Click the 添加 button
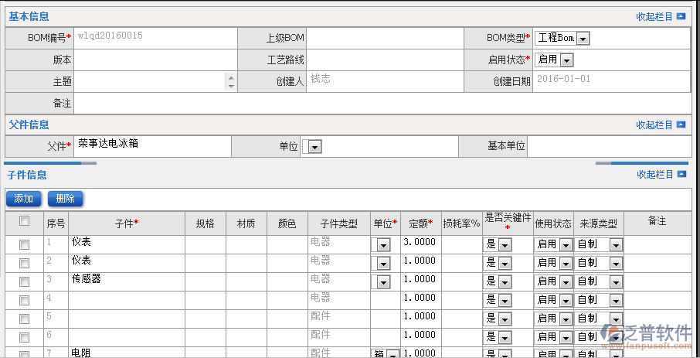The height and width of the screenshot is (358, 700). point(23,199)
